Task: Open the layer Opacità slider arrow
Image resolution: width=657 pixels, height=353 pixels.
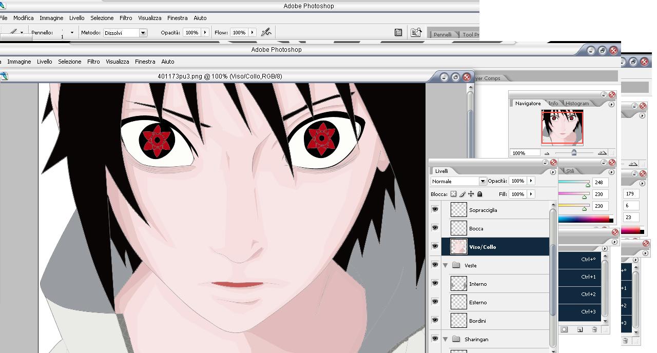Action: [x=531, y=181]
